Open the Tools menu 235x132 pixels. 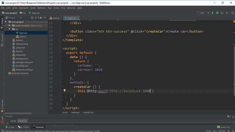pyautogui.click(x=56, y=8)
